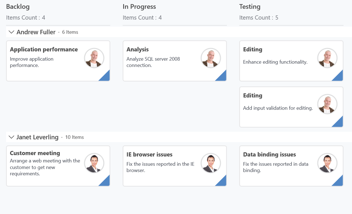
Task: Select the Testing column header
Action: pyautogui.click(x=250, y=6)
